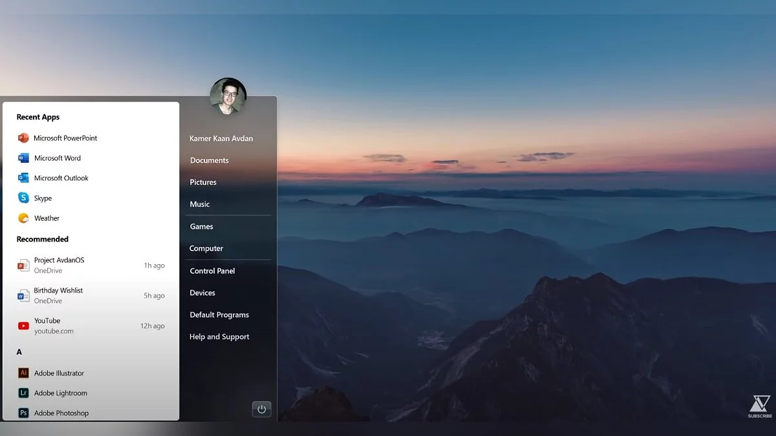Select Kamer Kaan Avdan user folder
This screenshot has height=436, width=776.
[x=221, y=139]
